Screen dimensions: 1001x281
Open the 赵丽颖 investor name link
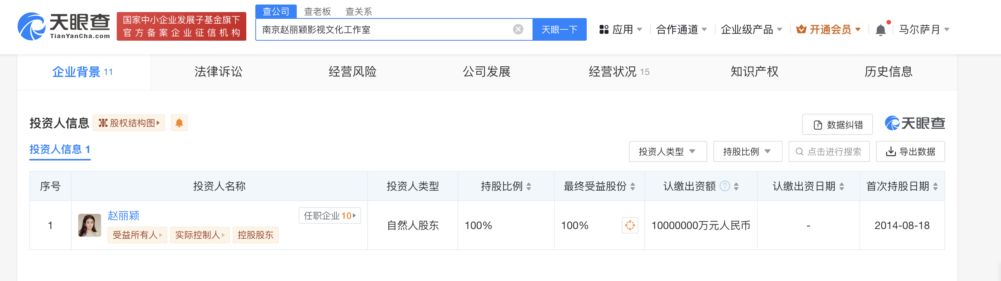tap(123, 216)
